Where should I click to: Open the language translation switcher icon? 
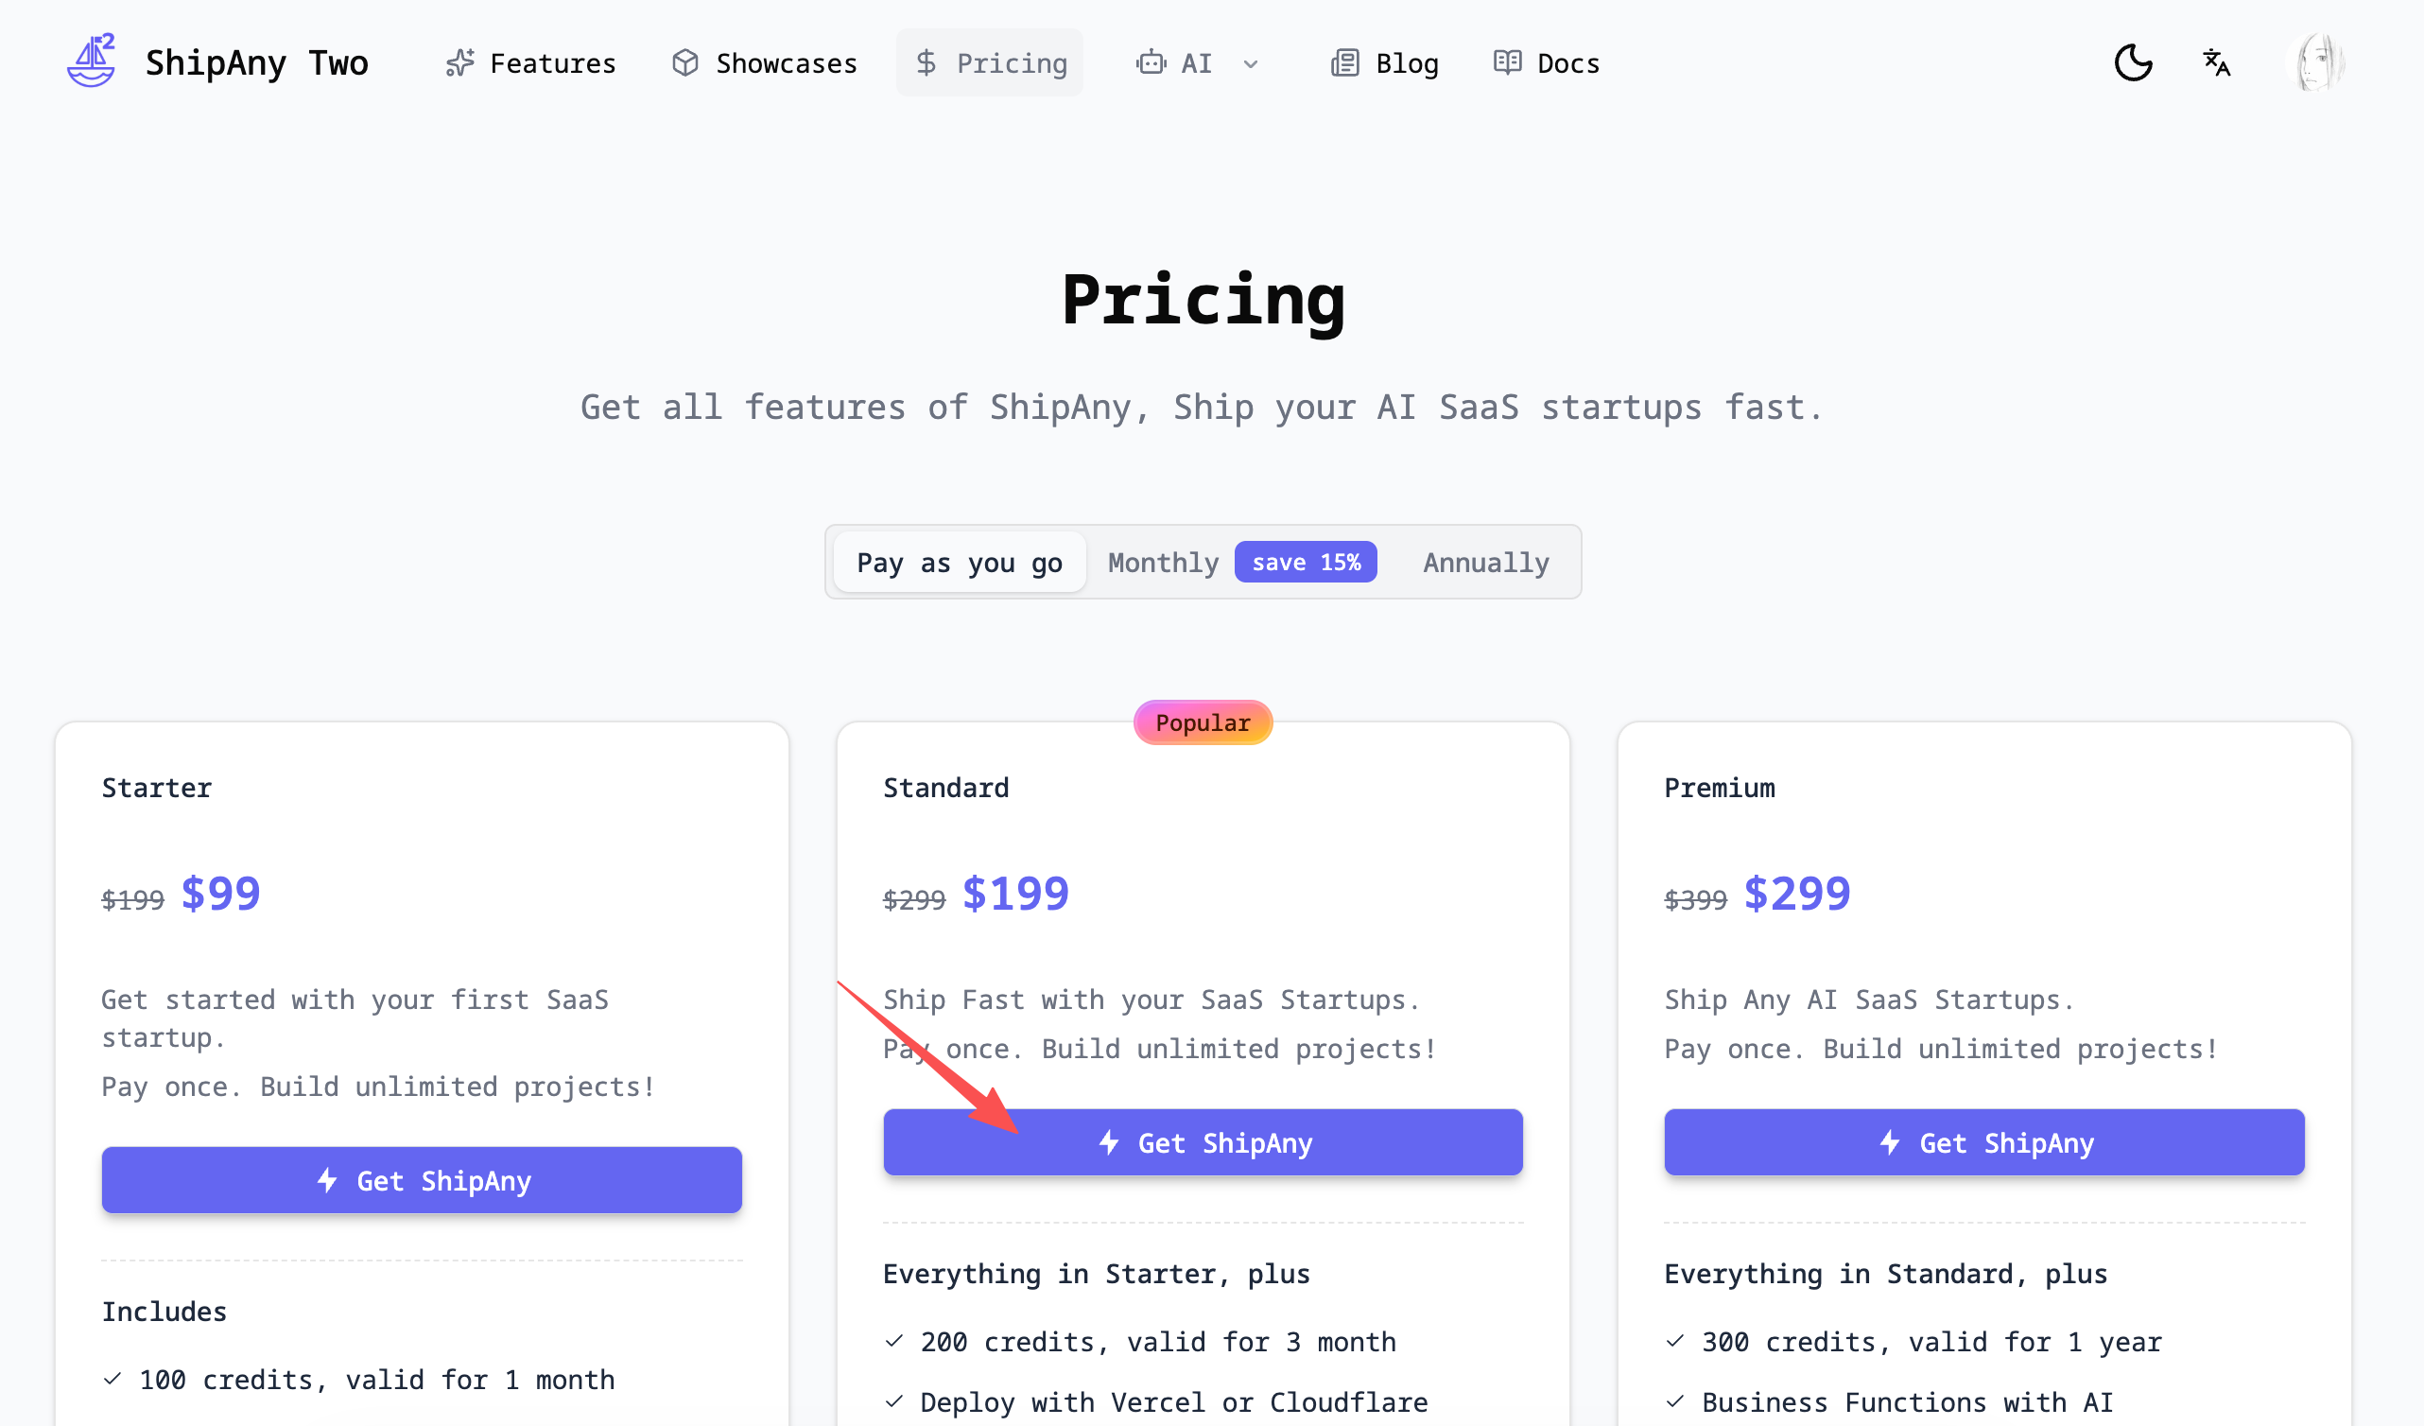pos(2216,63)
